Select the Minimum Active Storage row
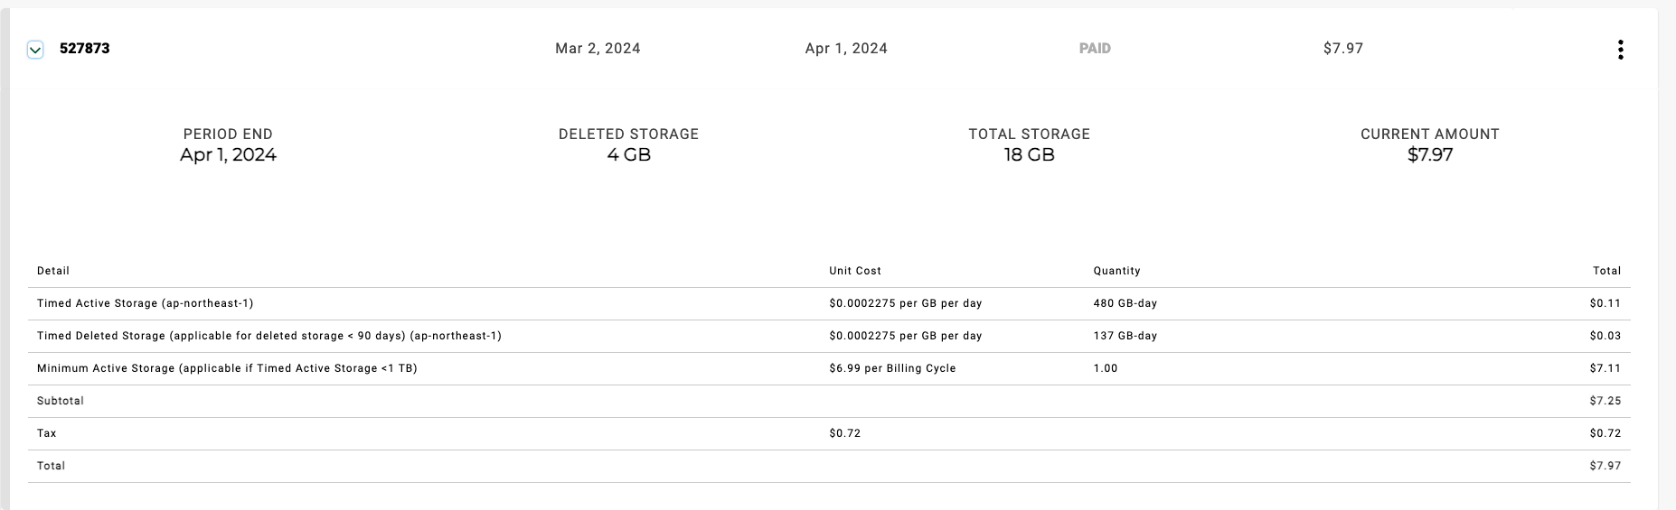 227,368
